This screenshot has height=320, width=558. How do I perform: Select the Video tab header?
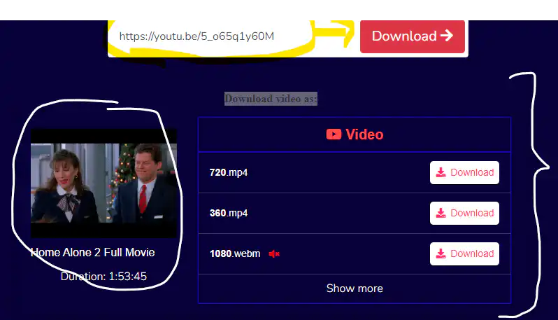click(355, 134)
